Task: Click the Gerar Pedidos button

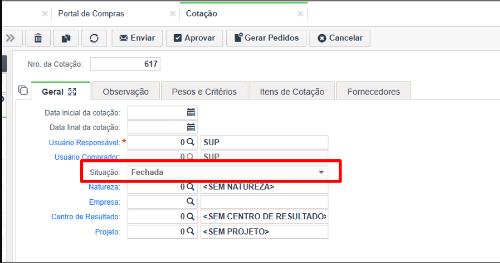Action: tap(266, 38)
